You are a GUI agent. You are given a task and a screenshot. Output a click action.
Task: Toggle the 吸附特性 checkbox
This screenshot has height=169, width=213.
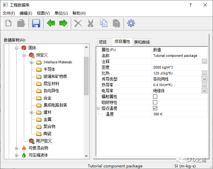coord(155,102)
